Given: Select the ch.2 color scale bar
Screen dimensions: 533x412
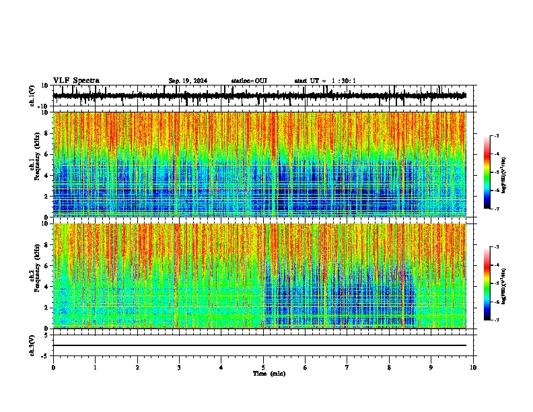Looking at the screenshot, I should click(487, 283).
